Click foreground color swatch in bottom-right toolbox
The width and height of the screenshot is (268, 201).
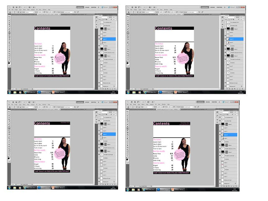coord(127,159)
